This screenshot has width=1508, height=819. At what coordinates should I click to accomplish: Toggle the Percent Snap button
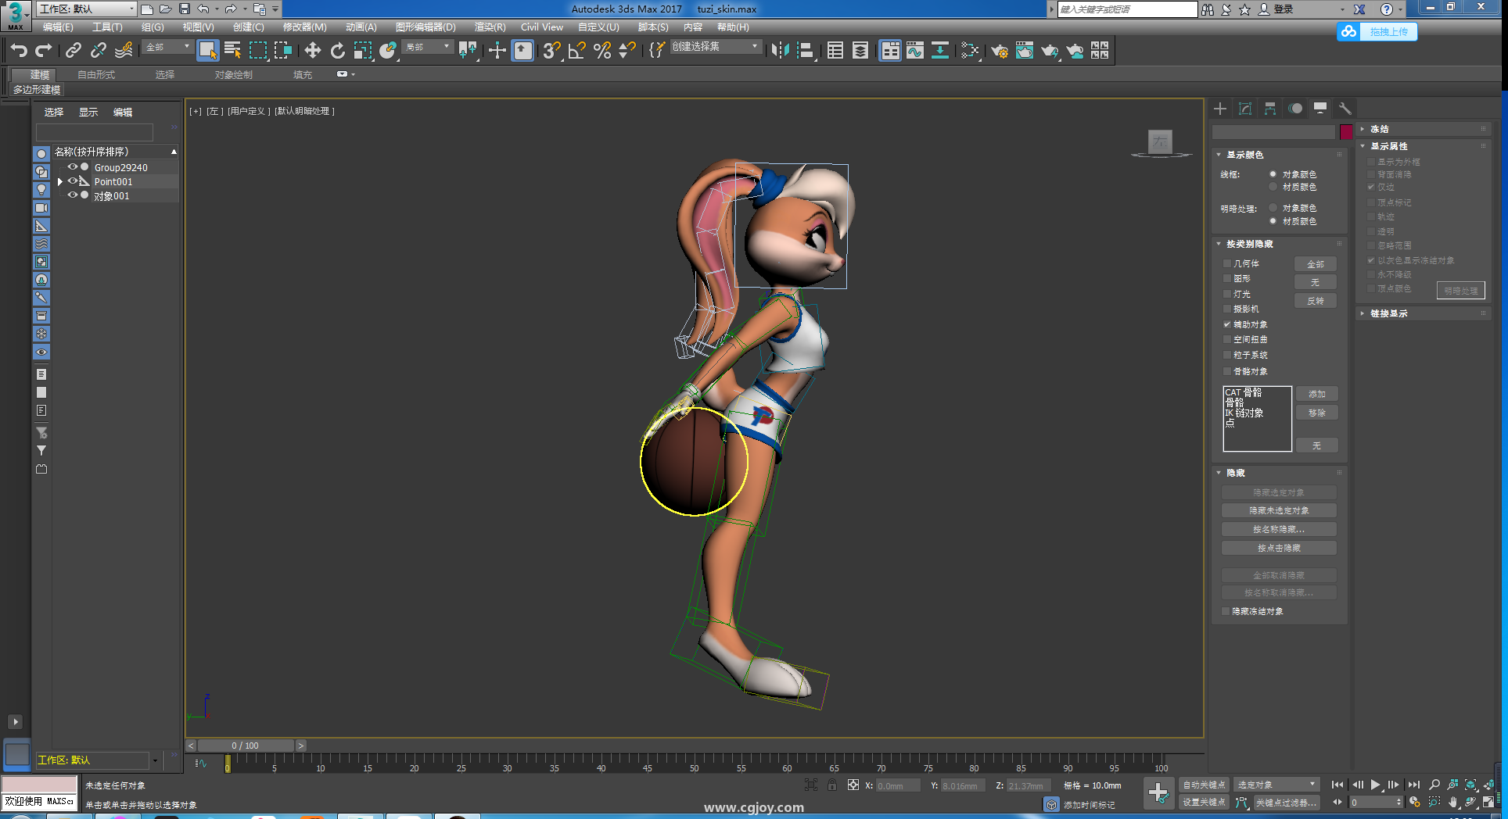[602, 51]
